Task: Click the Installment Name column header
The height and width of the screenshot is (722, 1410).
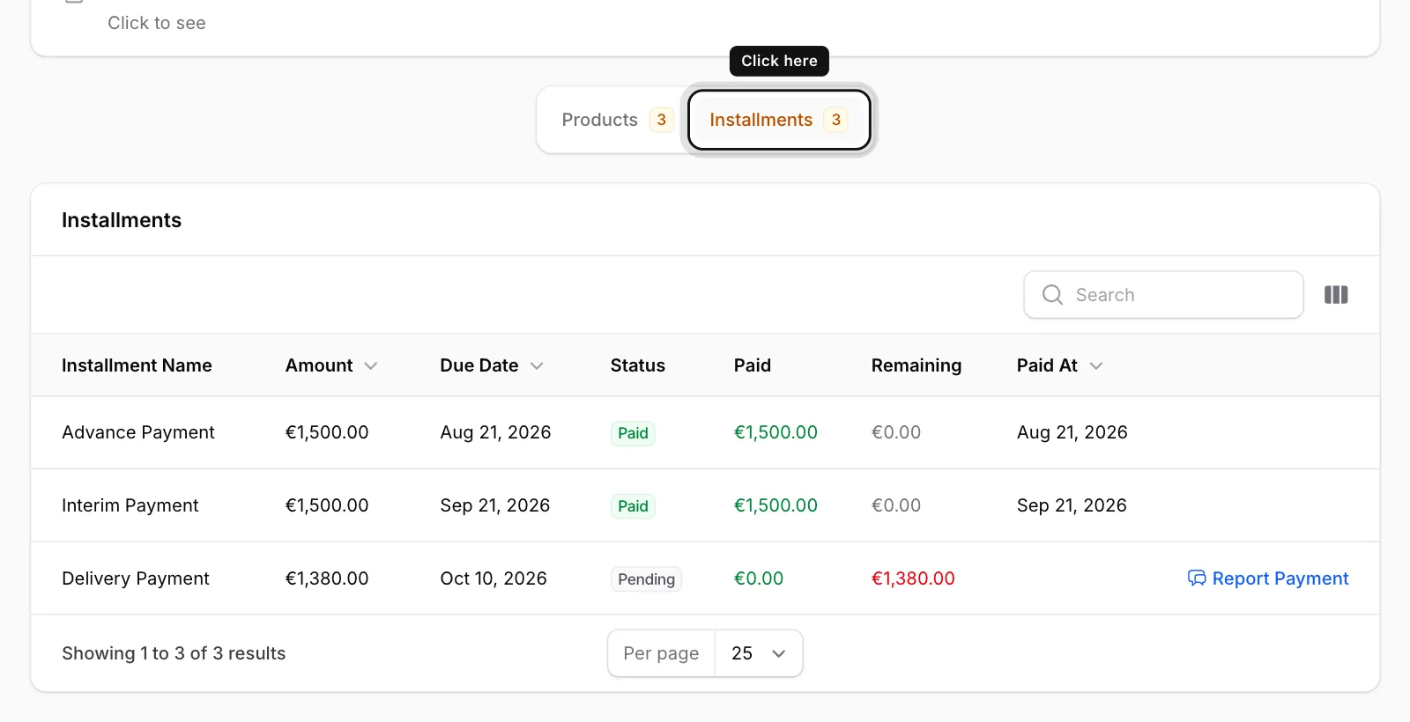Action: point(137,365)
